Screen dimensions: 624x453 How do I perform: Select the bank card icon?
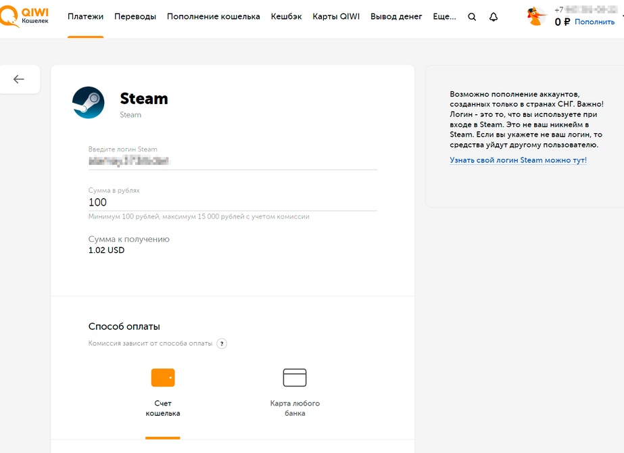click(295, 377)
